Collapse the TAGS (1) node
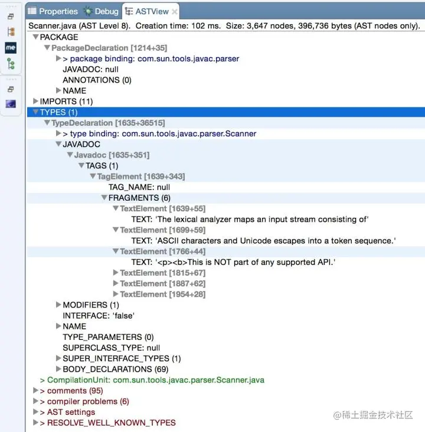Viewport: 425px width, 432px height. pos(81,165)
